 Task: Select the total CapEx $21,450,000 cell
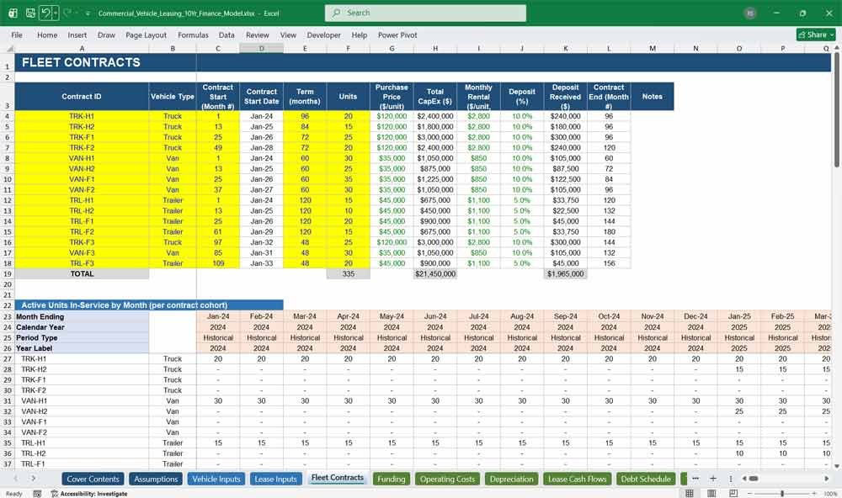tap(435, 273)
